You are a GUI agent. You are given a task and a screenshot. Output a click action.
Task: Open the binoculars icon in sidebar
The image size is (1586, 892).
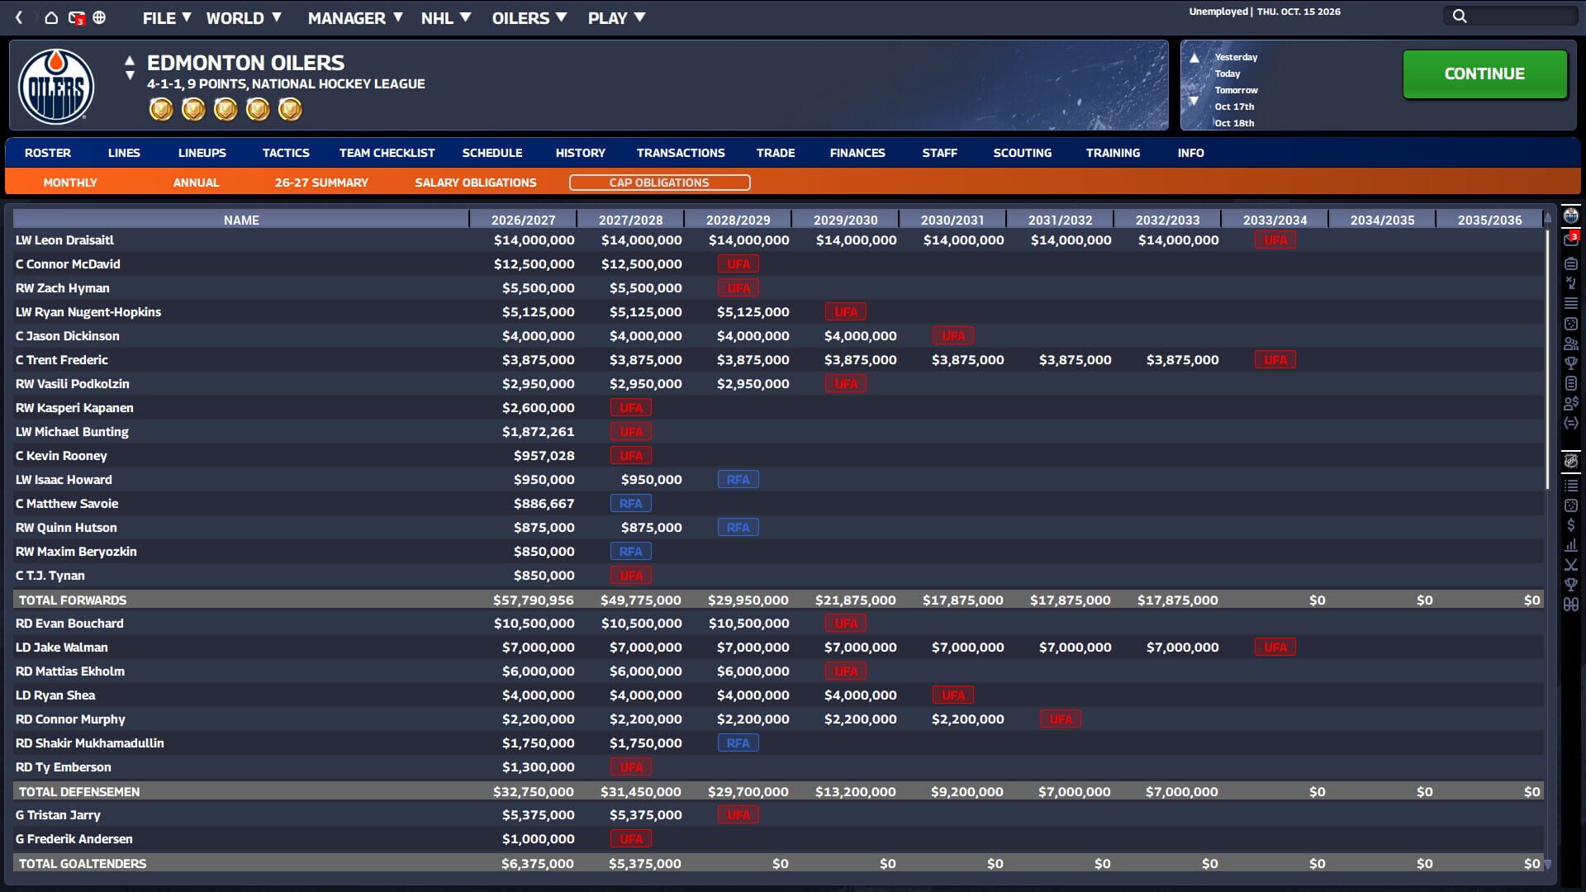click(x=1570, y=605)
